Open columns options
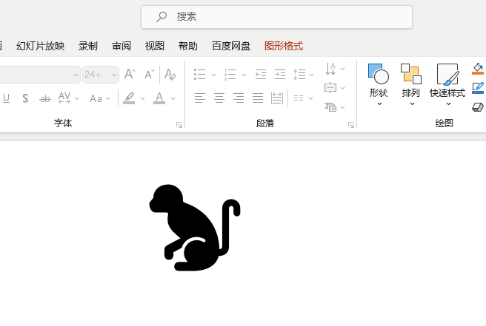Viewport: 486px width, 326px height. click(303, 98)
